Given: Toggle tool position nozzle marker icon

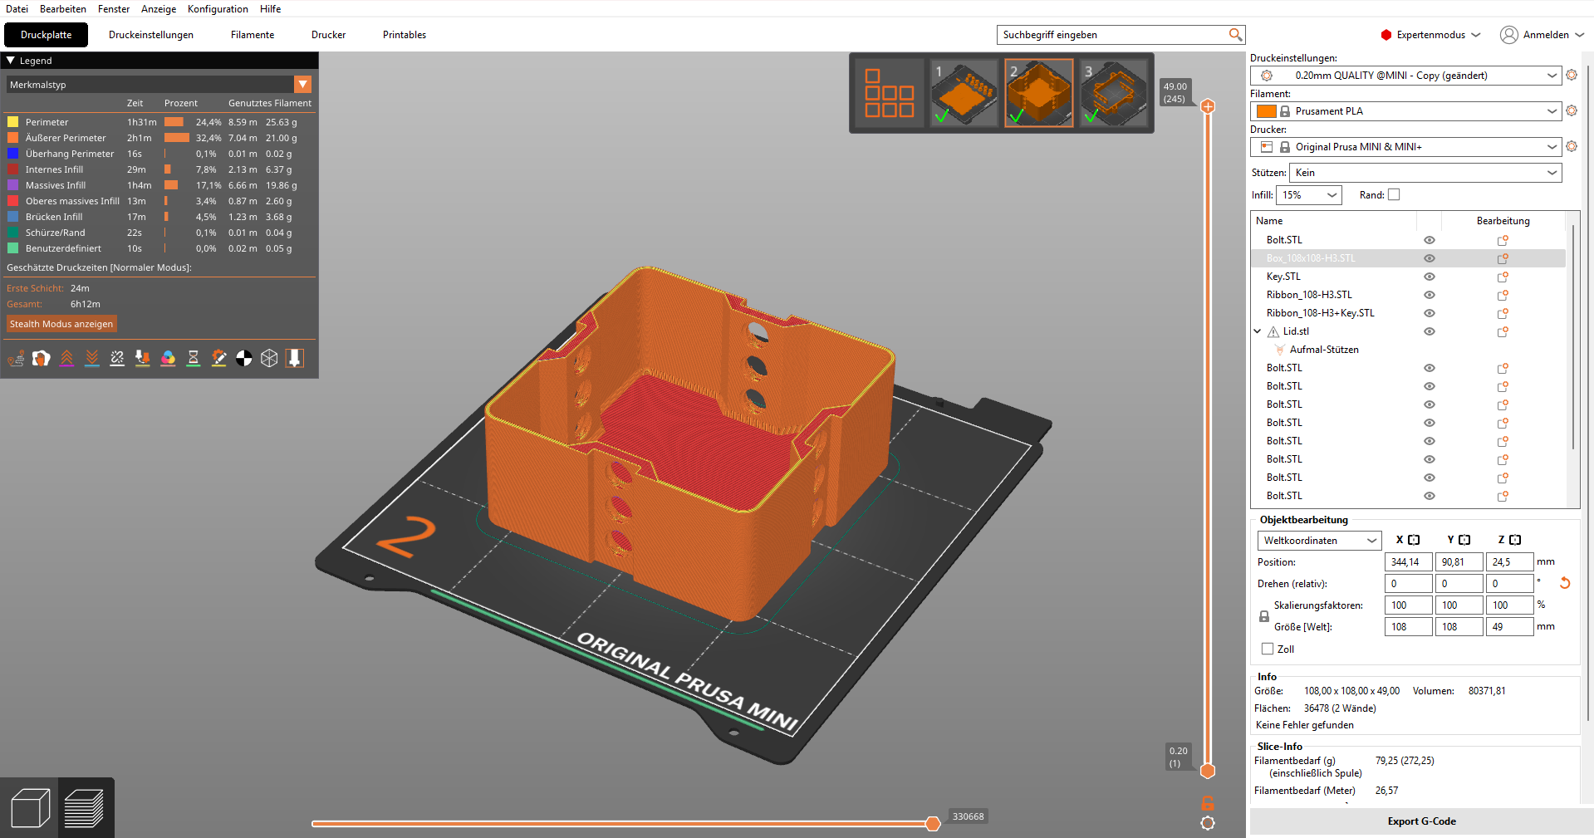Looking at the screenshot, I should click(295, 358).
